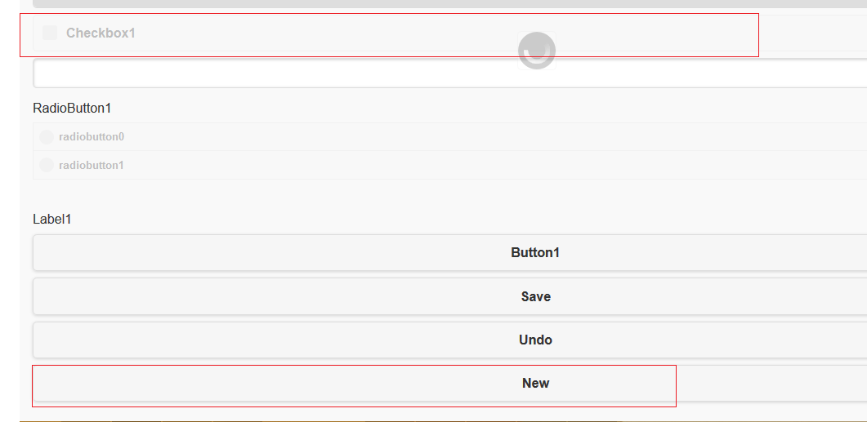Click the RadioButton1 group heading

pyautogui.click(x=72, y=108)
